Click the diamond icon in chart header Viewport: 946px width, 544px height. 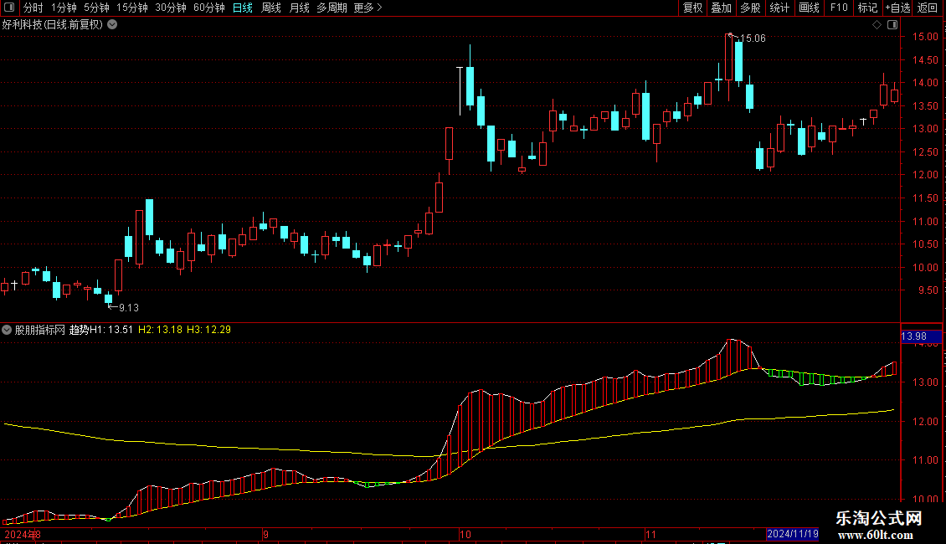877,25
